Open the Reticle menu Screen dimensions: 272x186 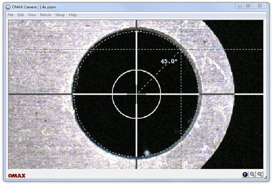click(45, 15)
